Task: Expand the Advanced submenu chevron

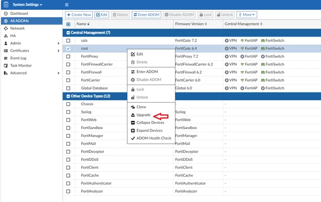Action: tap(58, 73)
